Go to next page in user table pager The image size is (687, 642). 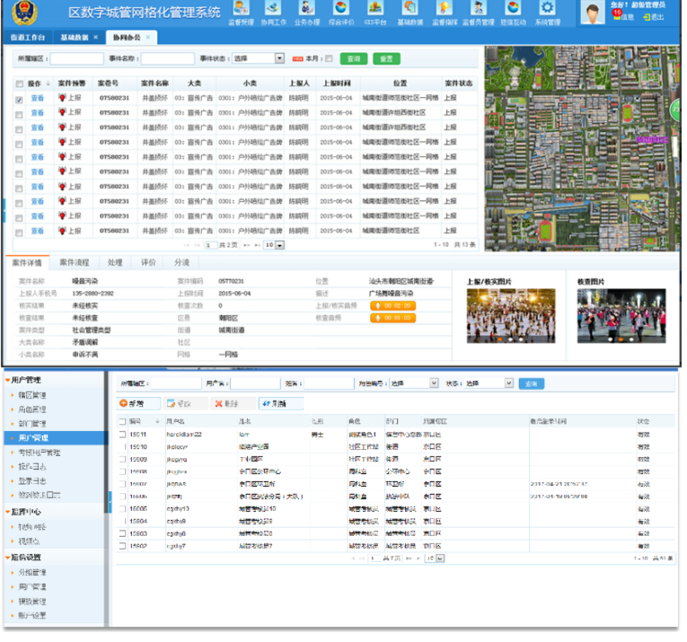(x=409, y=558)
